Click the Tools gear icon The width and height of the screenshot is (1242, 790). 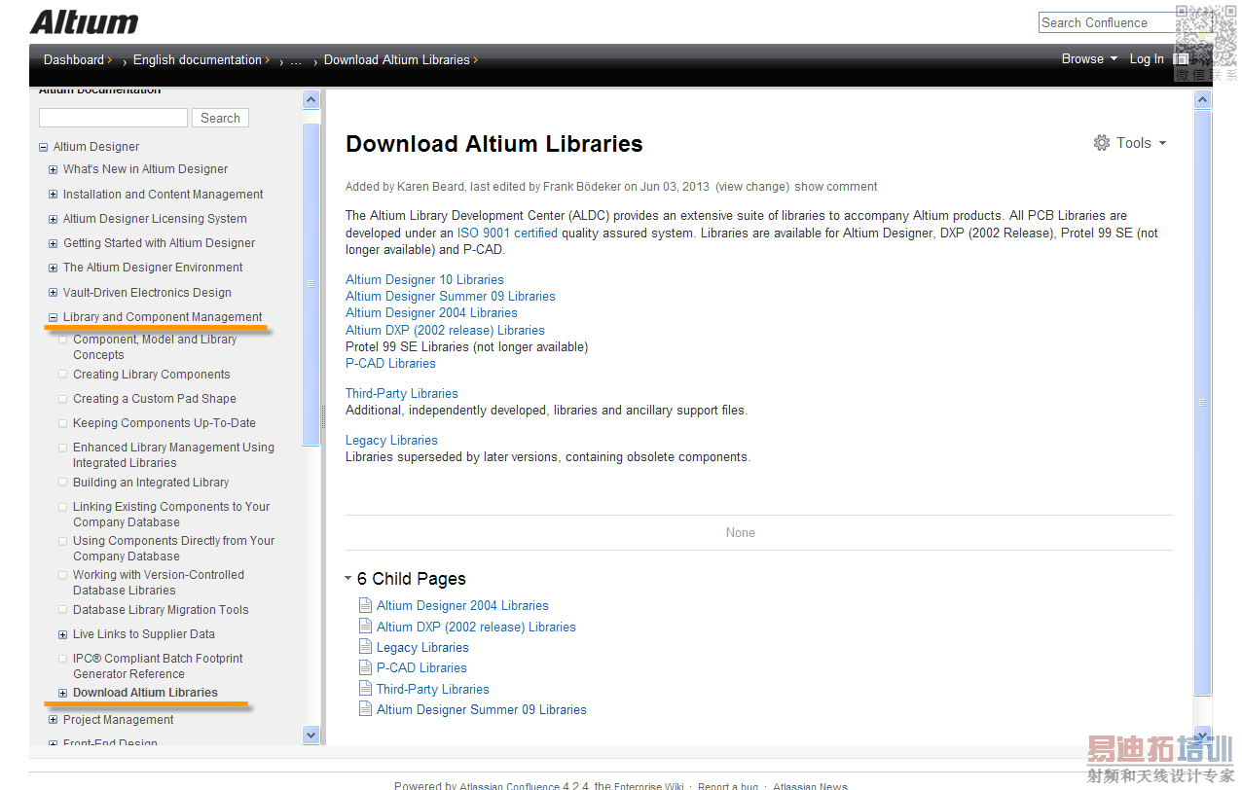click(1102, 143)
